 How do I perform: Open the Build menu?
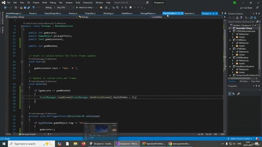click(x=45, y=3)
